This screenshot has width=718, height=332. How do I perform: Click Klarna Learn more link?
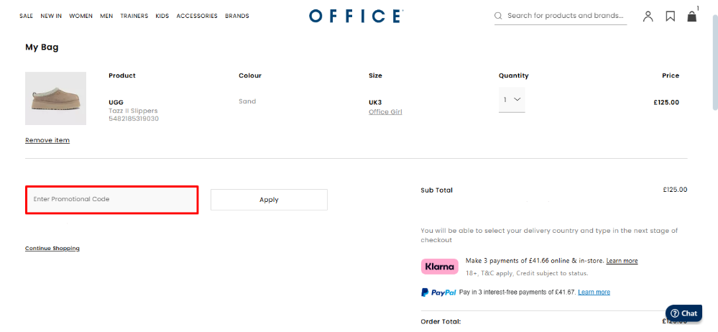pos(622,261)
